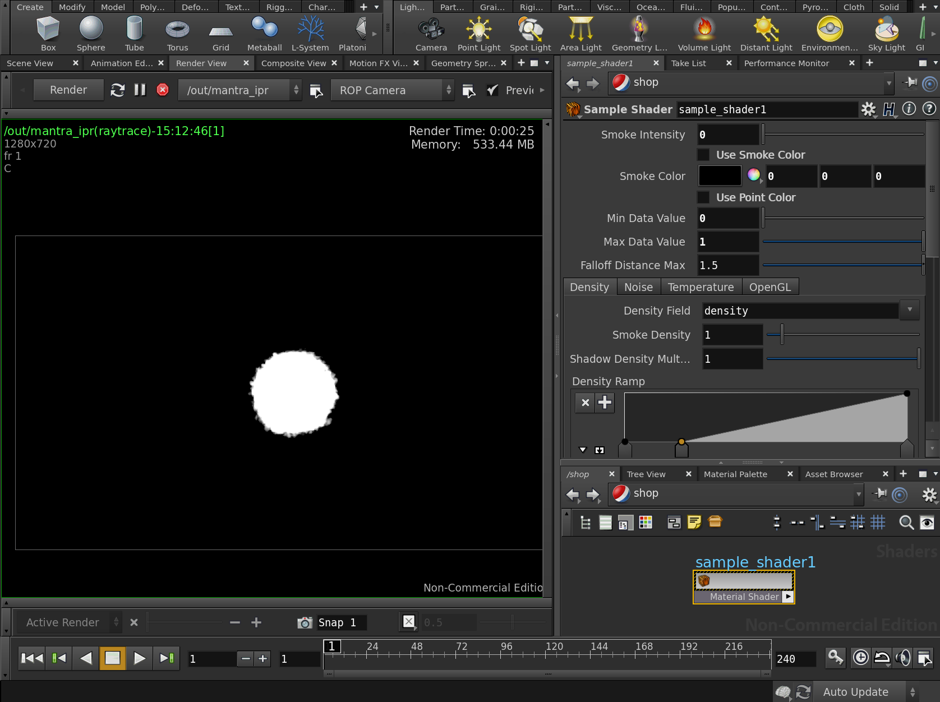The height and width of the screenshot is (702, 940).
Task: Click the black Smoke Color swatch
Action: tap(720, 175)
